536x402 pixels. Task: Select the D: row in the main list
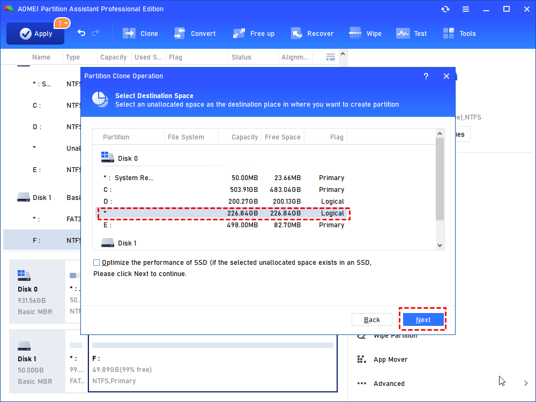click(x=42, y=127)
